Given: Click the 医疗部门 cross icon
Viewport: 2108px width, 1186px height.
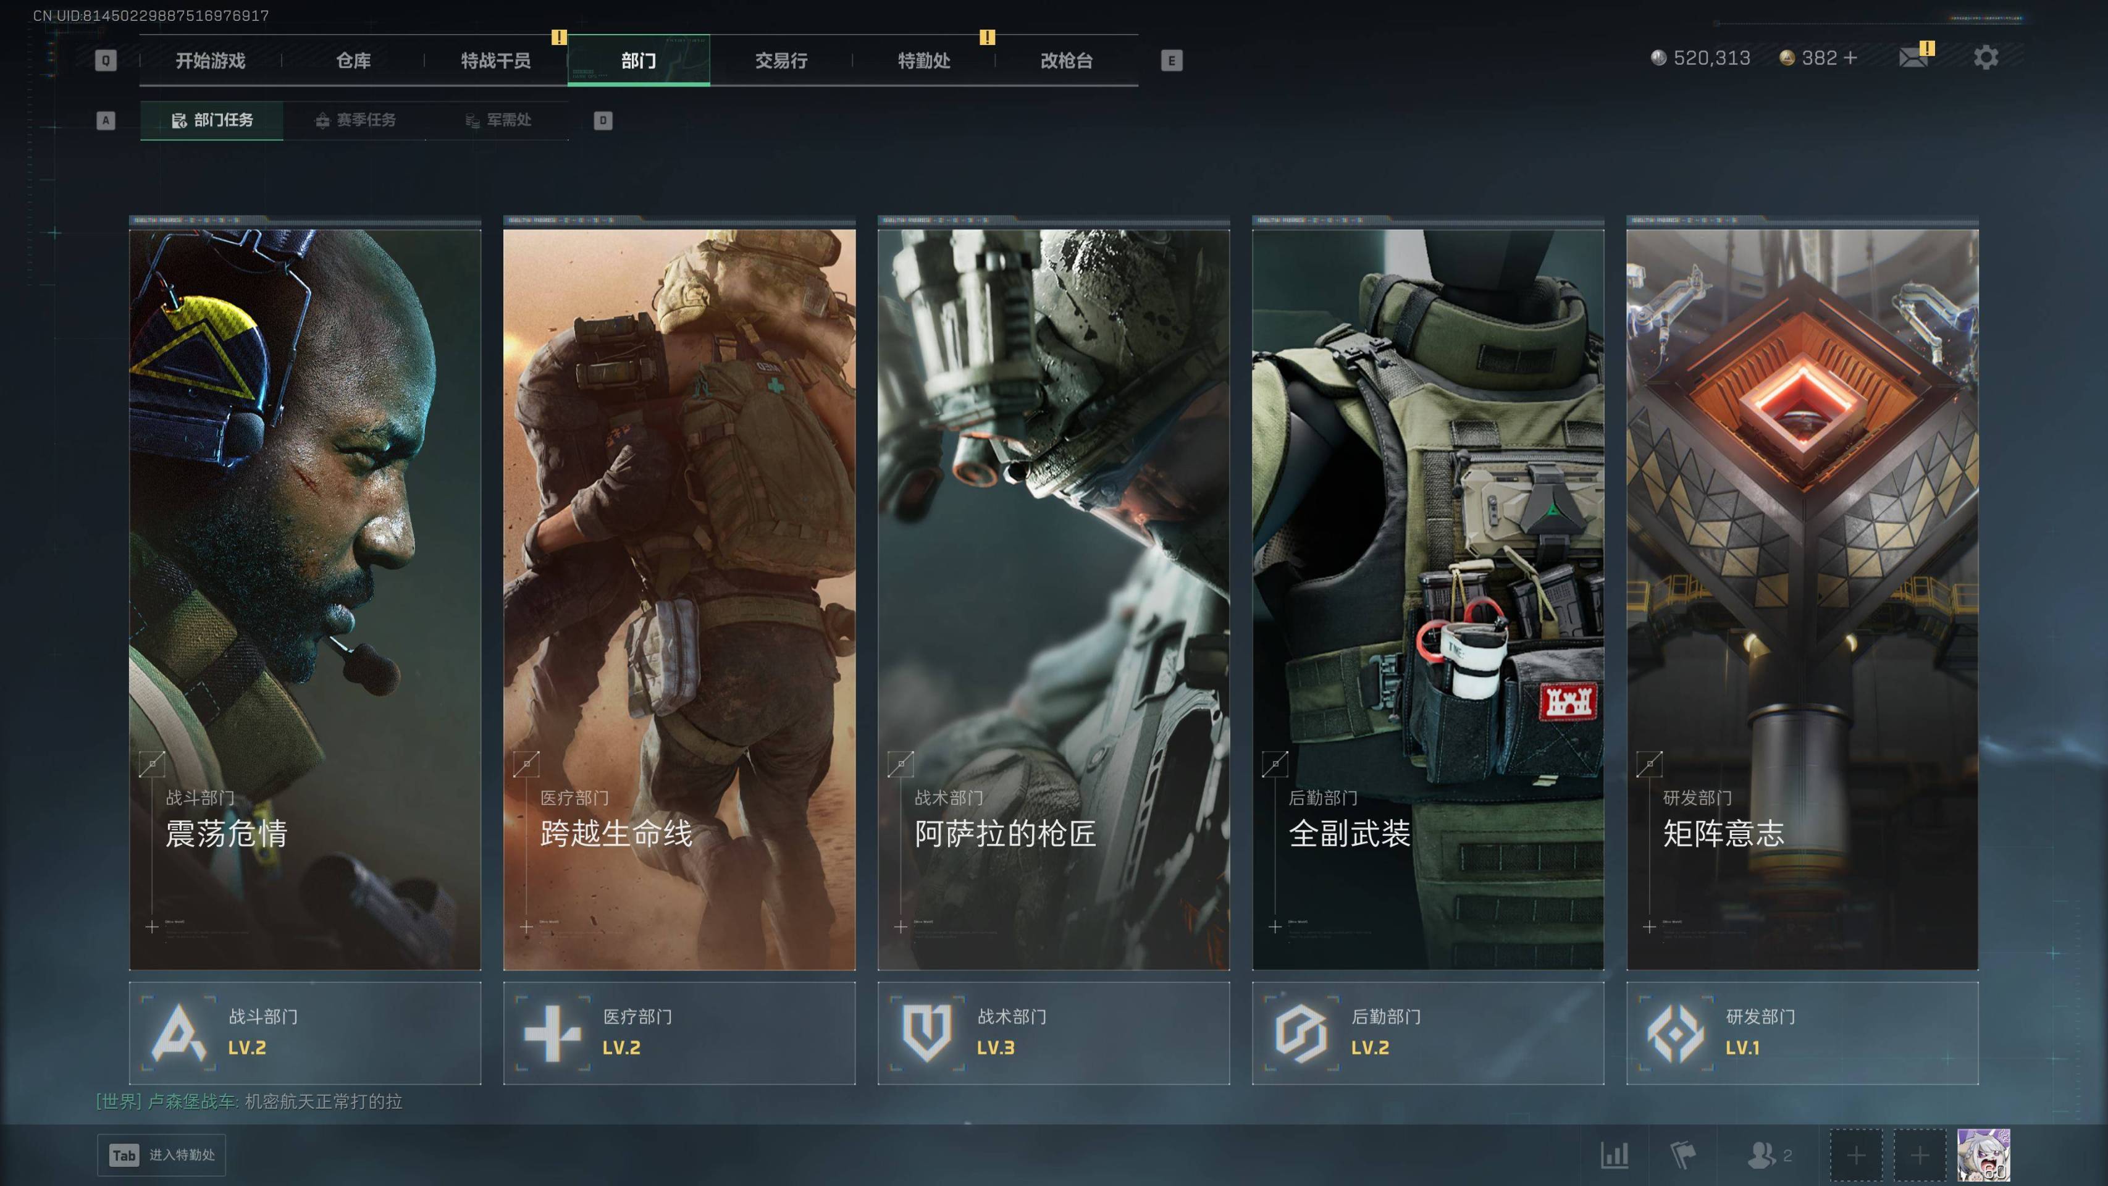Looking at the screenshot, I should tap(552, 1033).
